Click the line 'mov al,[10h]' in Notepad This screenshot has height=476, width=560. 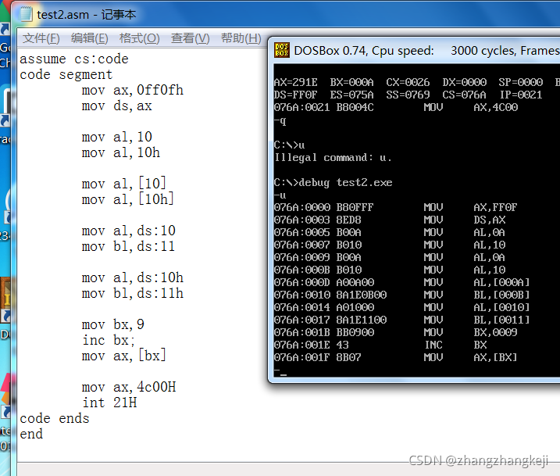pyautogui.click(x=128, y=199)
